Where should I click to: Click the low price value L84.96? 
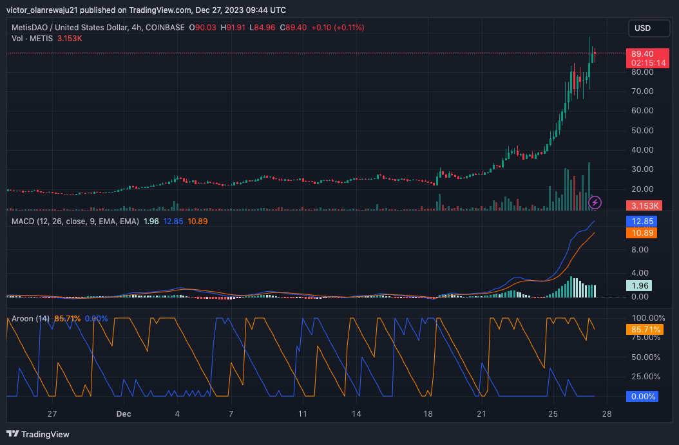[262, 27]
